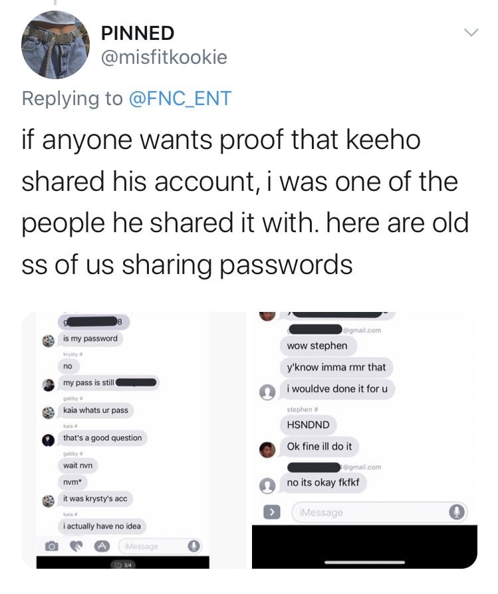Tap the home indicator bar at bottom right
This screenshot has height=594, width=498.
[x=364, y=562]
